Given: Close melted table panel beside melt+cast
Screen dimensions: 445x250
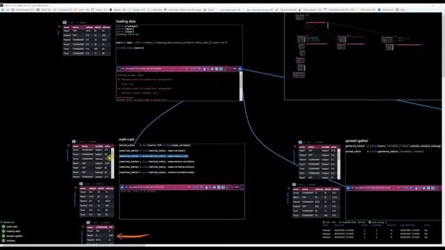Looking at the screenshot, I should coord(68,146).
